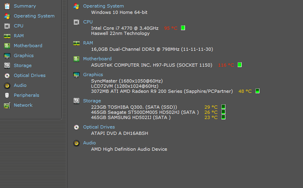Select RAM in the left navigation
303x188 pixels.
[19, 36]
